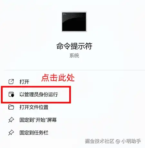
Task: Choose 固定到"开始"屏幕 option text
Action: (38, 120)
